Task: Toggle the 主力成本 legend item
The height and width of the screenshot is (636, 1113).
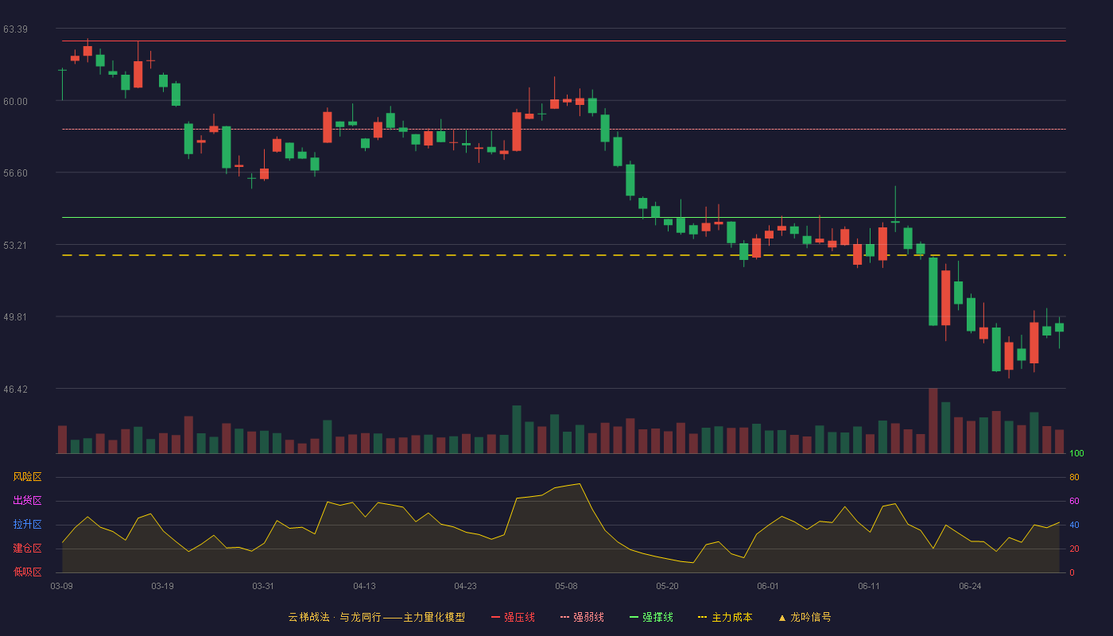Action: click(724, 617)
